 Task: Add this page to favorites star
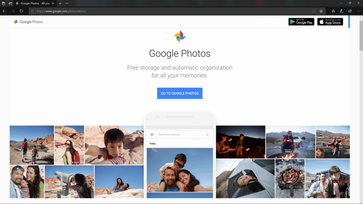pyautogui.click(x=321, y=11)
